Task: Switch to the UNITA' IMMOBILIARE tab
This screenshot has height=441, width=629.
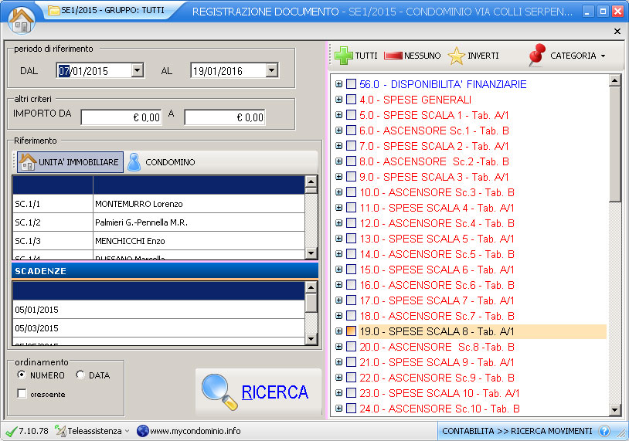Action: 70,162
